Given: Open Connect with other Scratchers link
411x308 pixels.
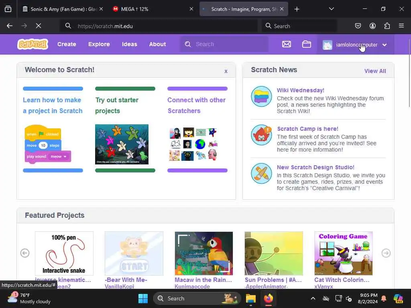Looking at the screenshot, I should coord(197,105).
